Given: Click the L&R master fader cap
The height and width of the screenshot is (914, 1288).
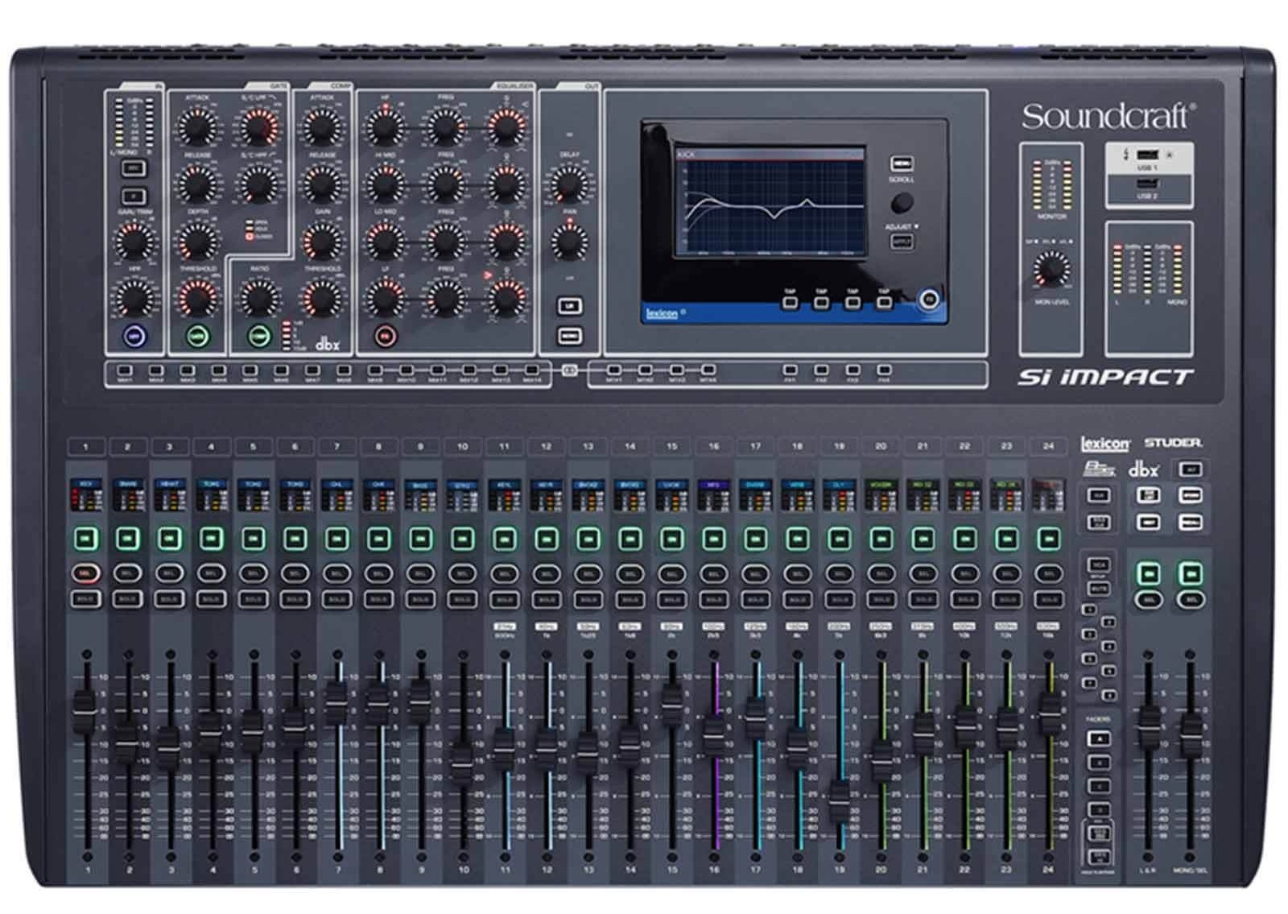Looking at the screenshot, I should [x=1149, y=729].
